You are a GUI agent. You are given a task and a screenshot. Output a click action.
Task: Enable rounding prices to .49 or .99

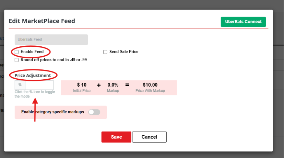pos(17,60)
